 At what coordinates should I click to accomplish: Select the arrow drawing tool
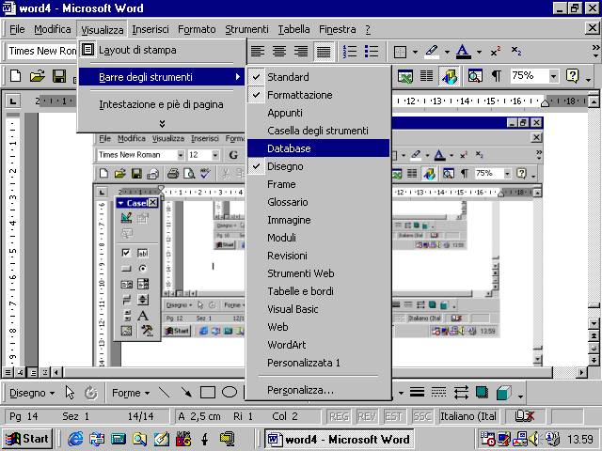pos(186,393)
